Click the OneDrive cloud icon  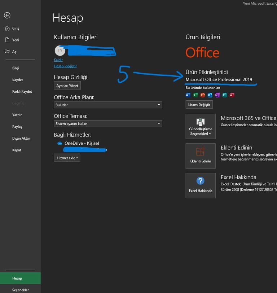[60, 143]
